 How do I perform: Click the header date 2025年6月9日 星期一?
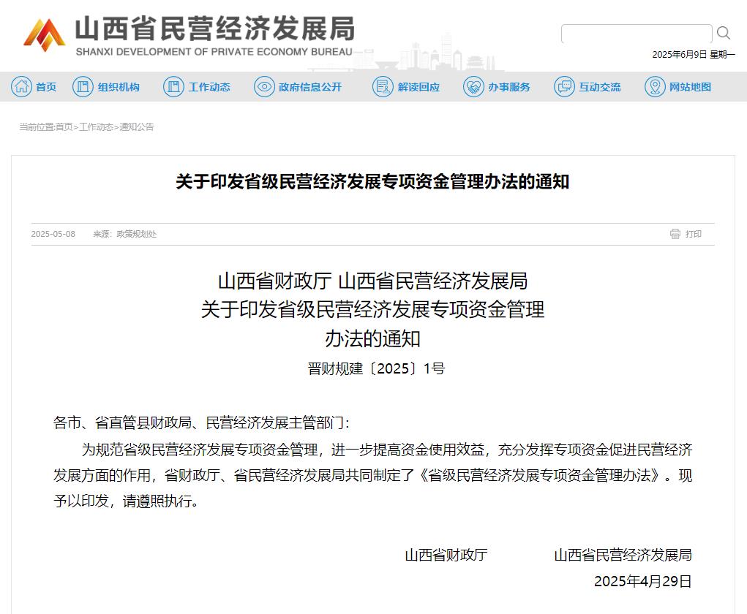pos(693,55)
